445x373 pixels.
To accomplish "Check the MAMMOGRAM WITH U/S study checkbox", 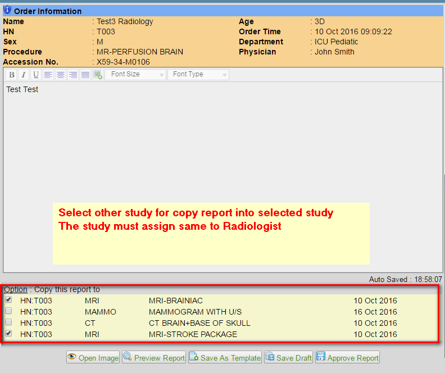I will [x=8, y=311].
